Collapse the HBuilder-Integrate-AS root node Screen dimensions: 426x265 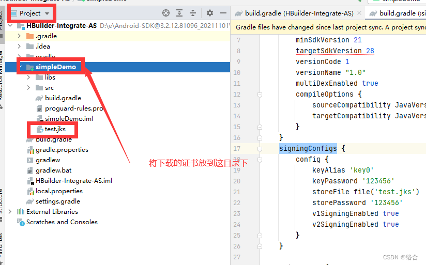(x=10, y=25)
